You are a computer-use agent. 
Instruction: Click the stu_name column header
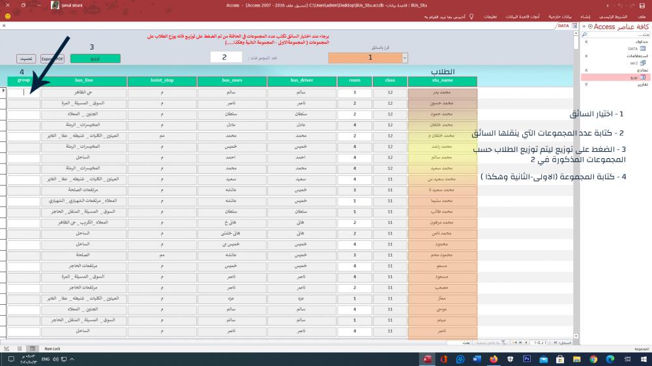pos(443,81)
